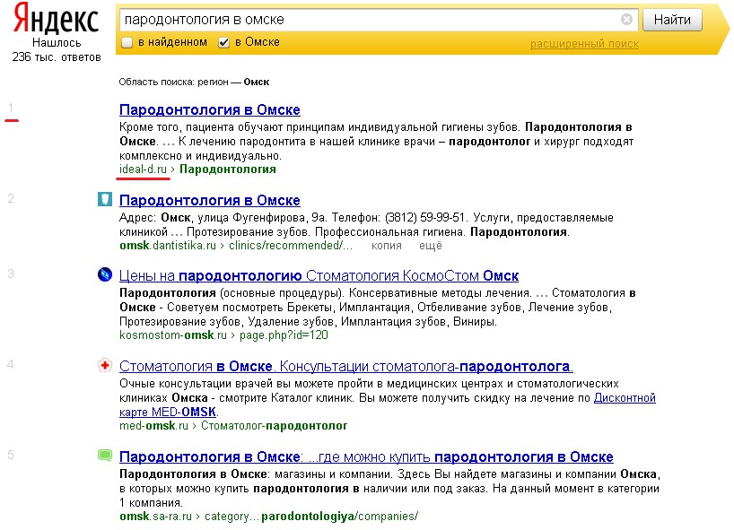Open the omsk.dantistika.ru green URL
The height and width of the screenshot is (530, 734).
tap(168, 246)
